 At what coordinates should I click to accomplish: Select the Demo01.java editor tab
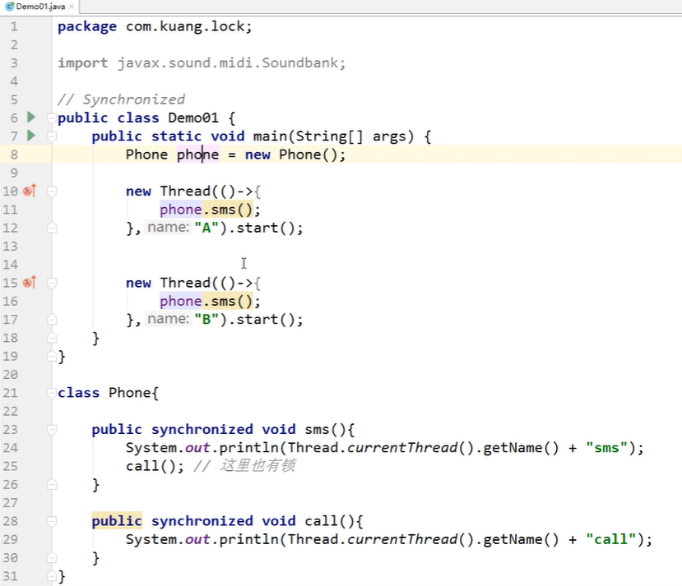[x=40, y=7]
